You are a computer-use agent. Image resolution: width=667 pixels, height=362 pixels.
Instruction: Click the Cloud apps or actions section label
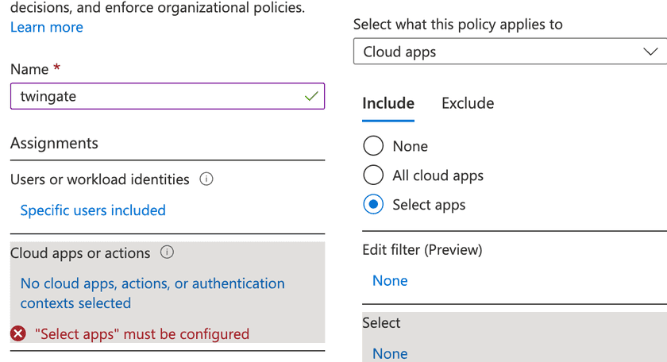pyautogui.click(x=80, y=253)
